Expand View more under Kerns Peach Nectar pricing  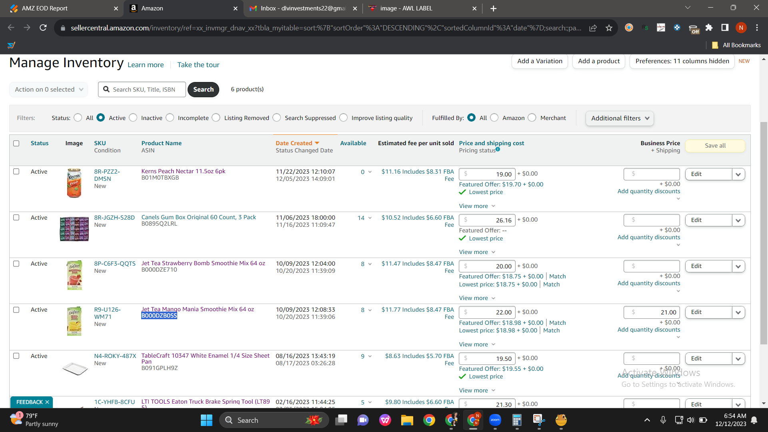point(477,206)
